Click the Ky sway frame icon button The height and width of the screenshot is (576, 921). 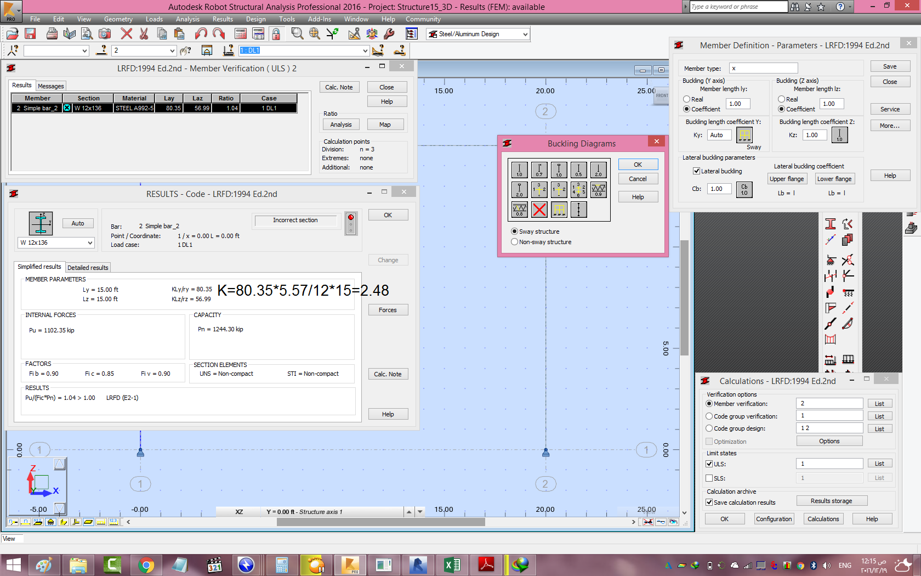point(744,135)
